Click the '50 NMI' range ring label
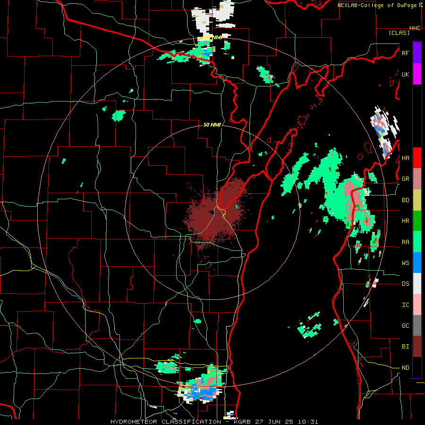425x425 pixels. [x=212, y=125]
